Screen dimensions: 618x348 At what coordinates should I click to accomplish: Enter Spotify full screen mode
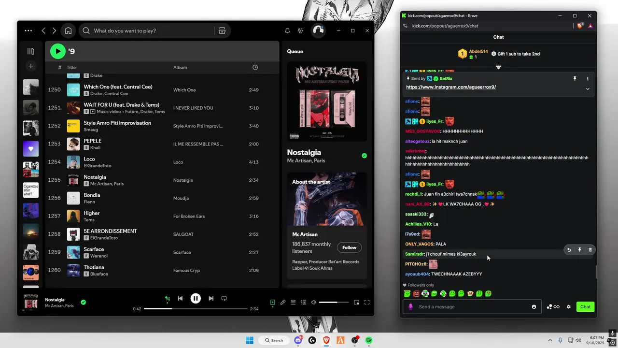(x=367, y=303)
